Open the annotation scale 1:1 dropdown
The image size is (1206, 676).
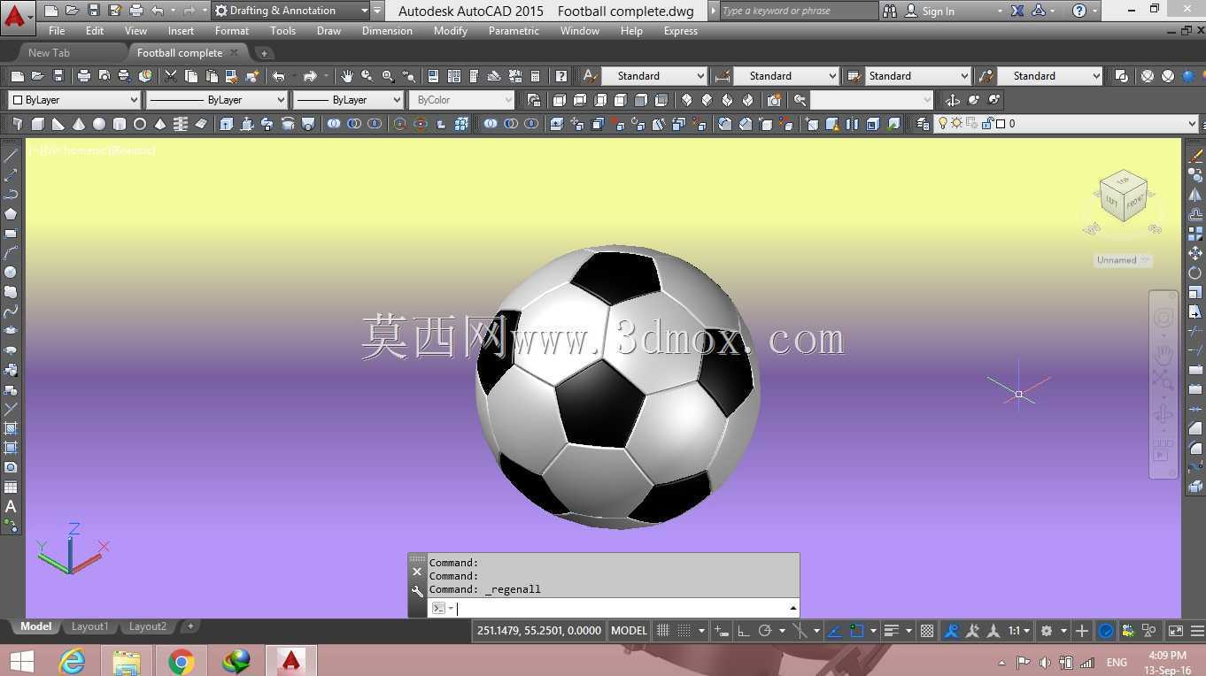click(x=1019, y=631)
